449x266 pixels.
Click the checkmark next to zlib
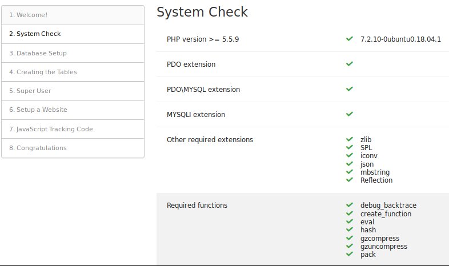click(x=349, y=139)
